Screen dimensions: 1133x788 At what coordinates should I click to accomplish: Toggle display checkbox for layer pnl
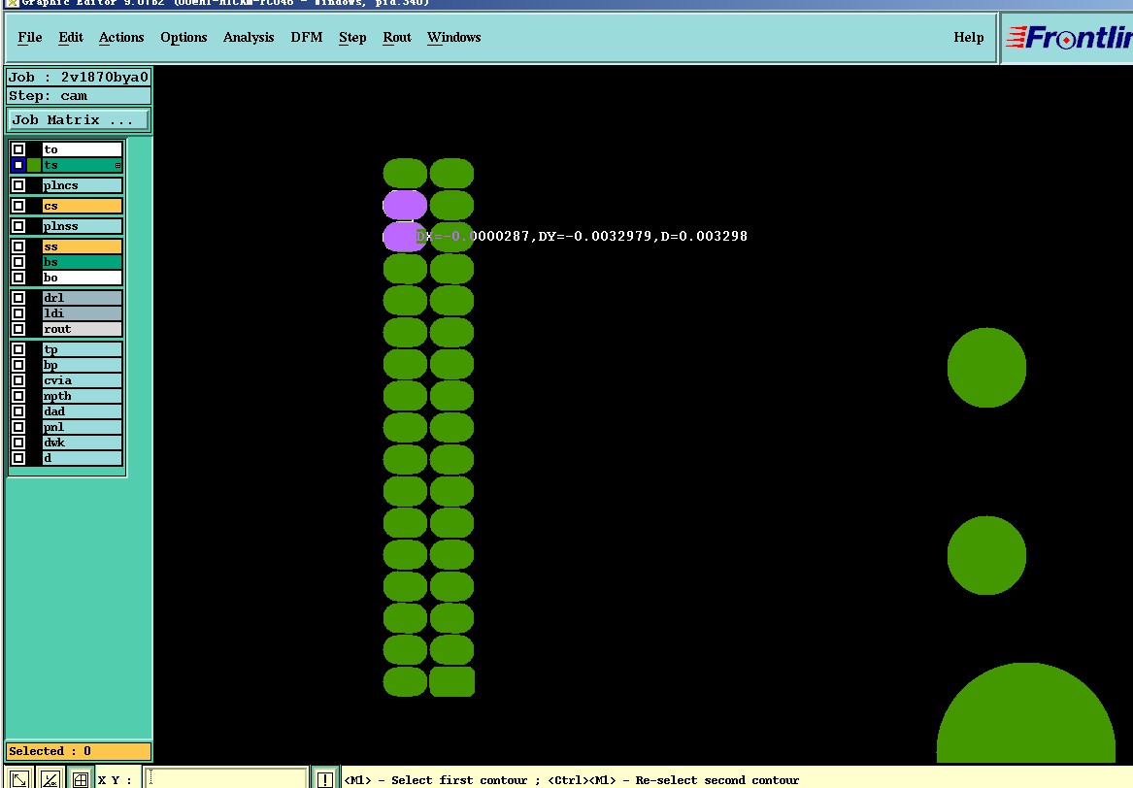(18, 427)
